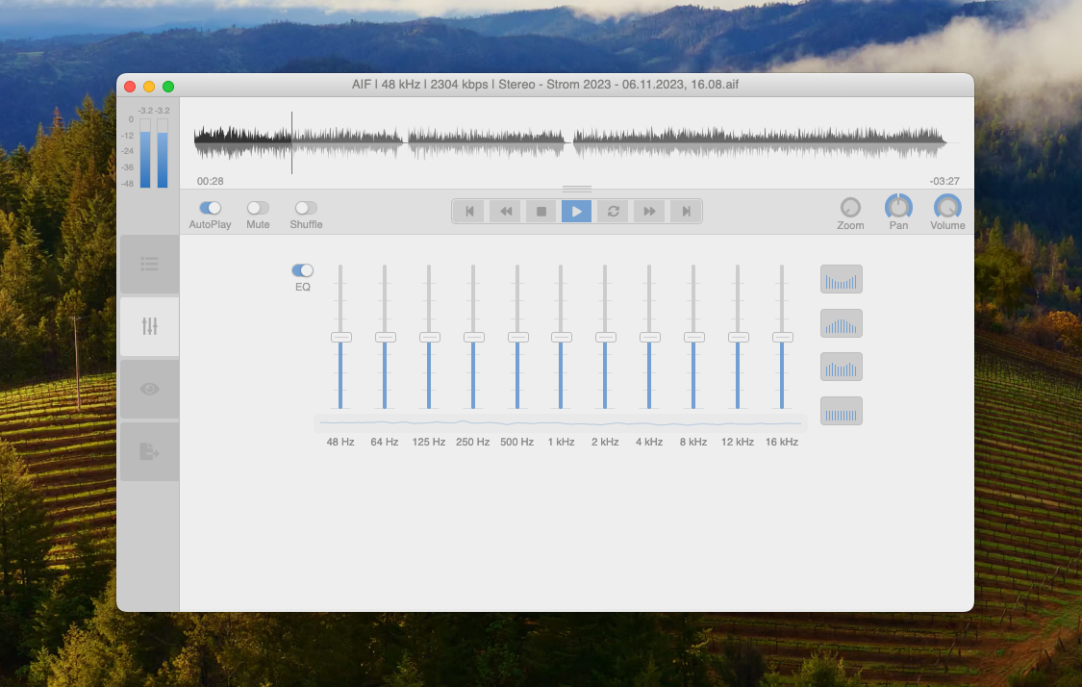Minimize the player window
The image size is (1082, 687).
[149, 87]
